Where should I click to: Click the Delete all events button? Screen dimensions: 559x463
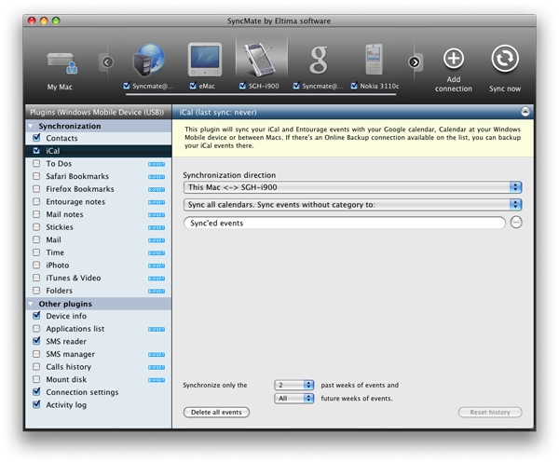[x=216, y=412]
